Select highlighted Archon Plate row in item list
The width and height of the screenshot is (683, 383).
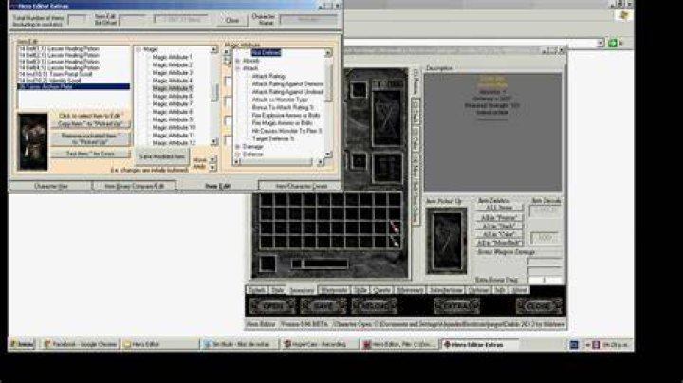coord(74,86)
